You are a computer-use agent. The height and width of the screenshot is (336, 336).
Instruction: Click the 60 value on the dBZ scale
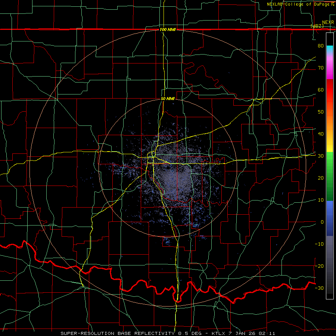(321, 90)
